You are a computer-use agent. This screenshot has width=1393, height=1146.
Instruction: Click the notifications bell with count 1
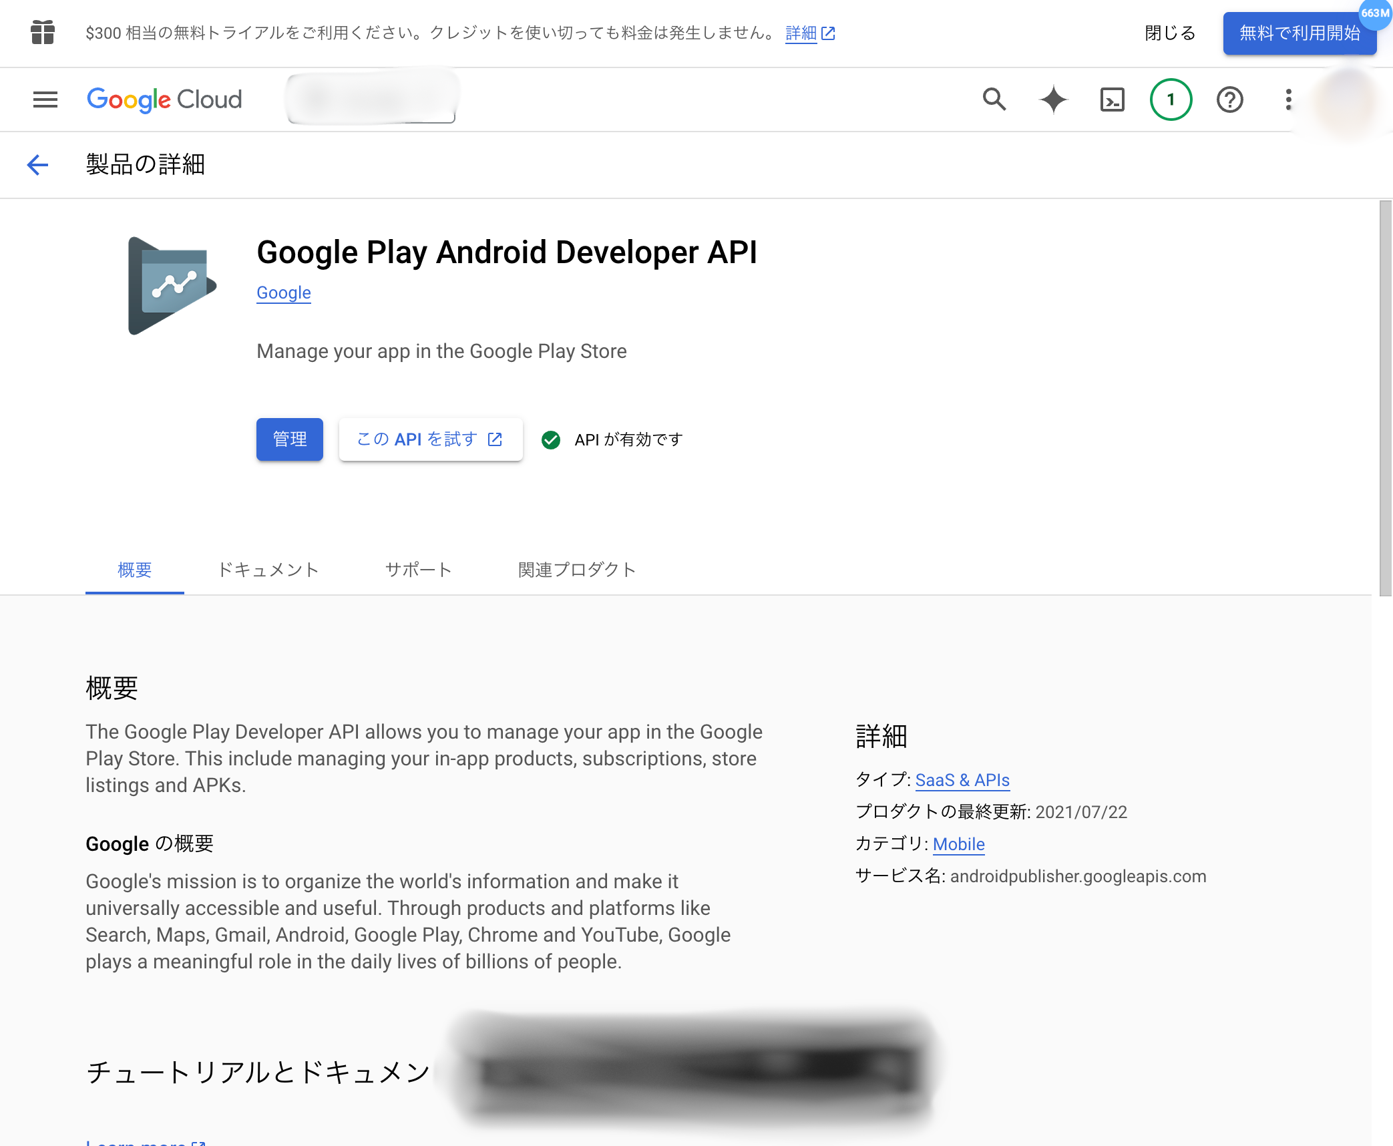1171,98
